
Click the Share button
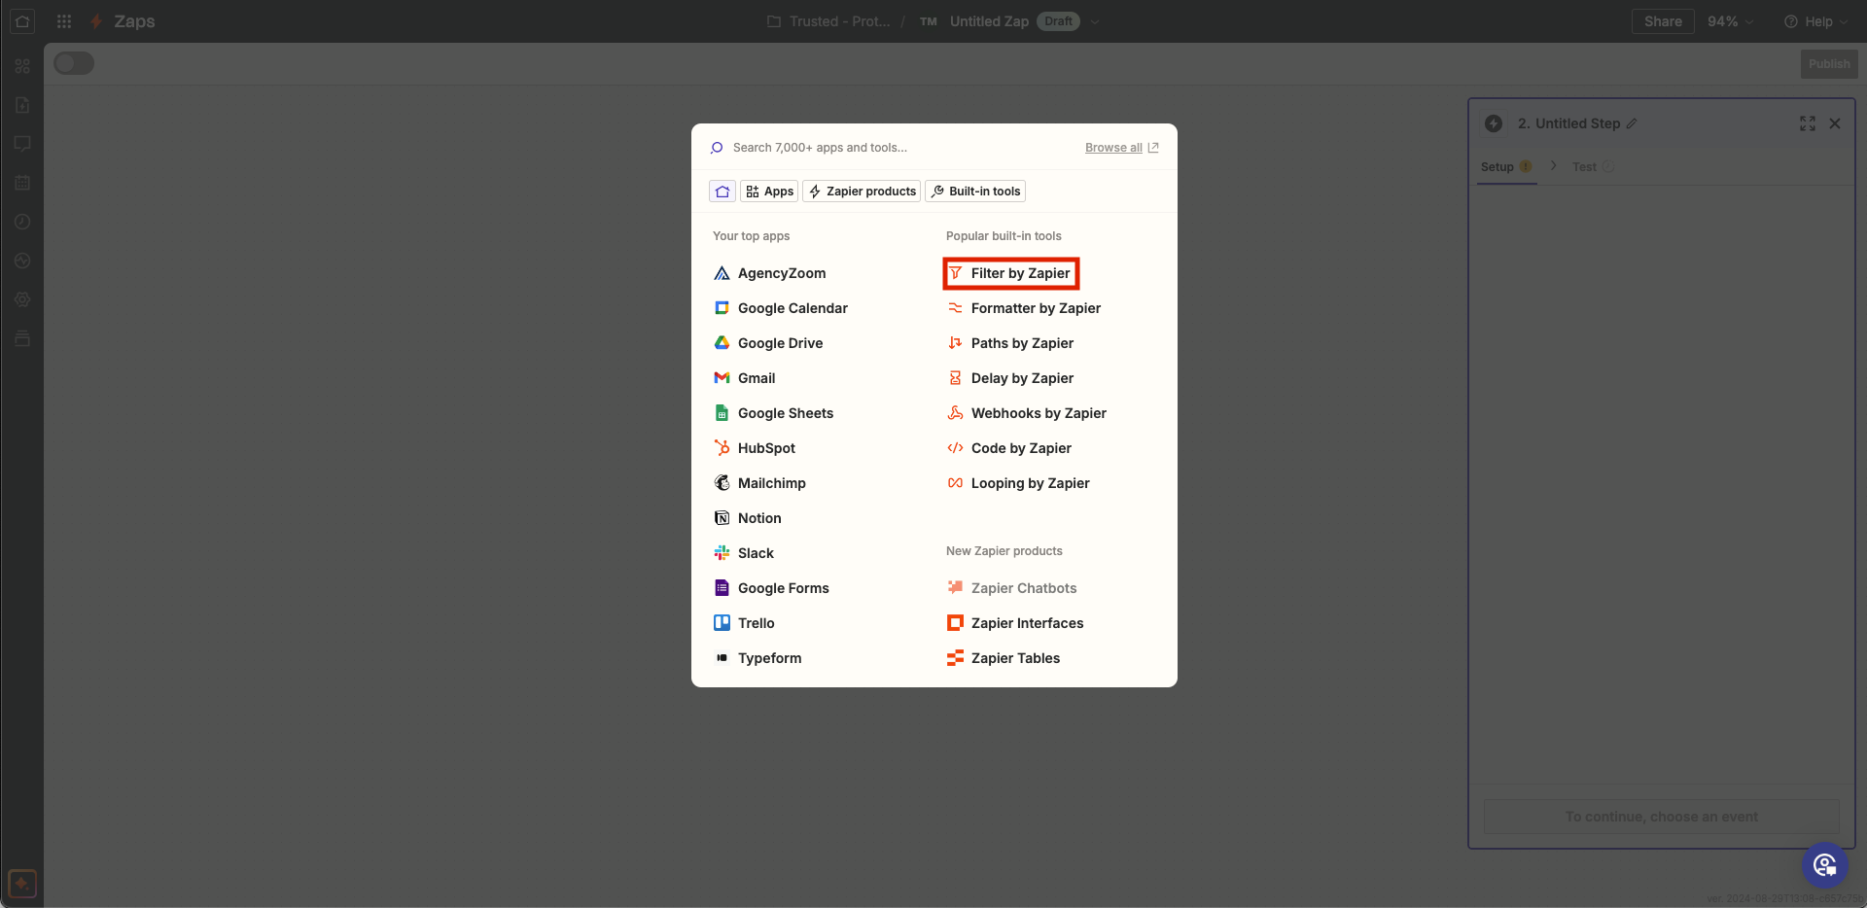[1662, 21]
